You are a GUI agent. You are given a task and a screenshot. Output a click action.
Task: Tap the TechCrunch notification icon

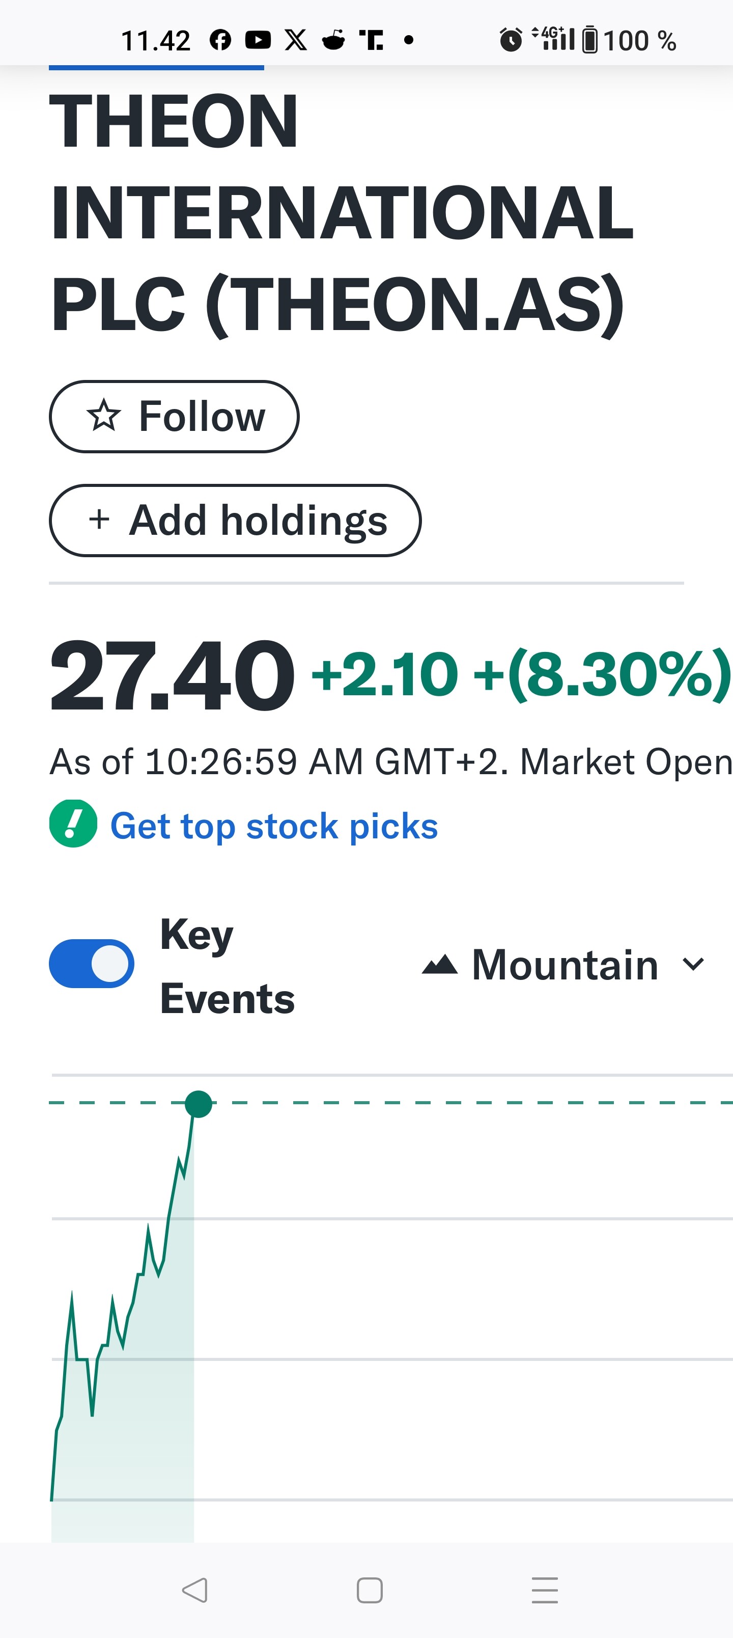[x=371, y=41]
